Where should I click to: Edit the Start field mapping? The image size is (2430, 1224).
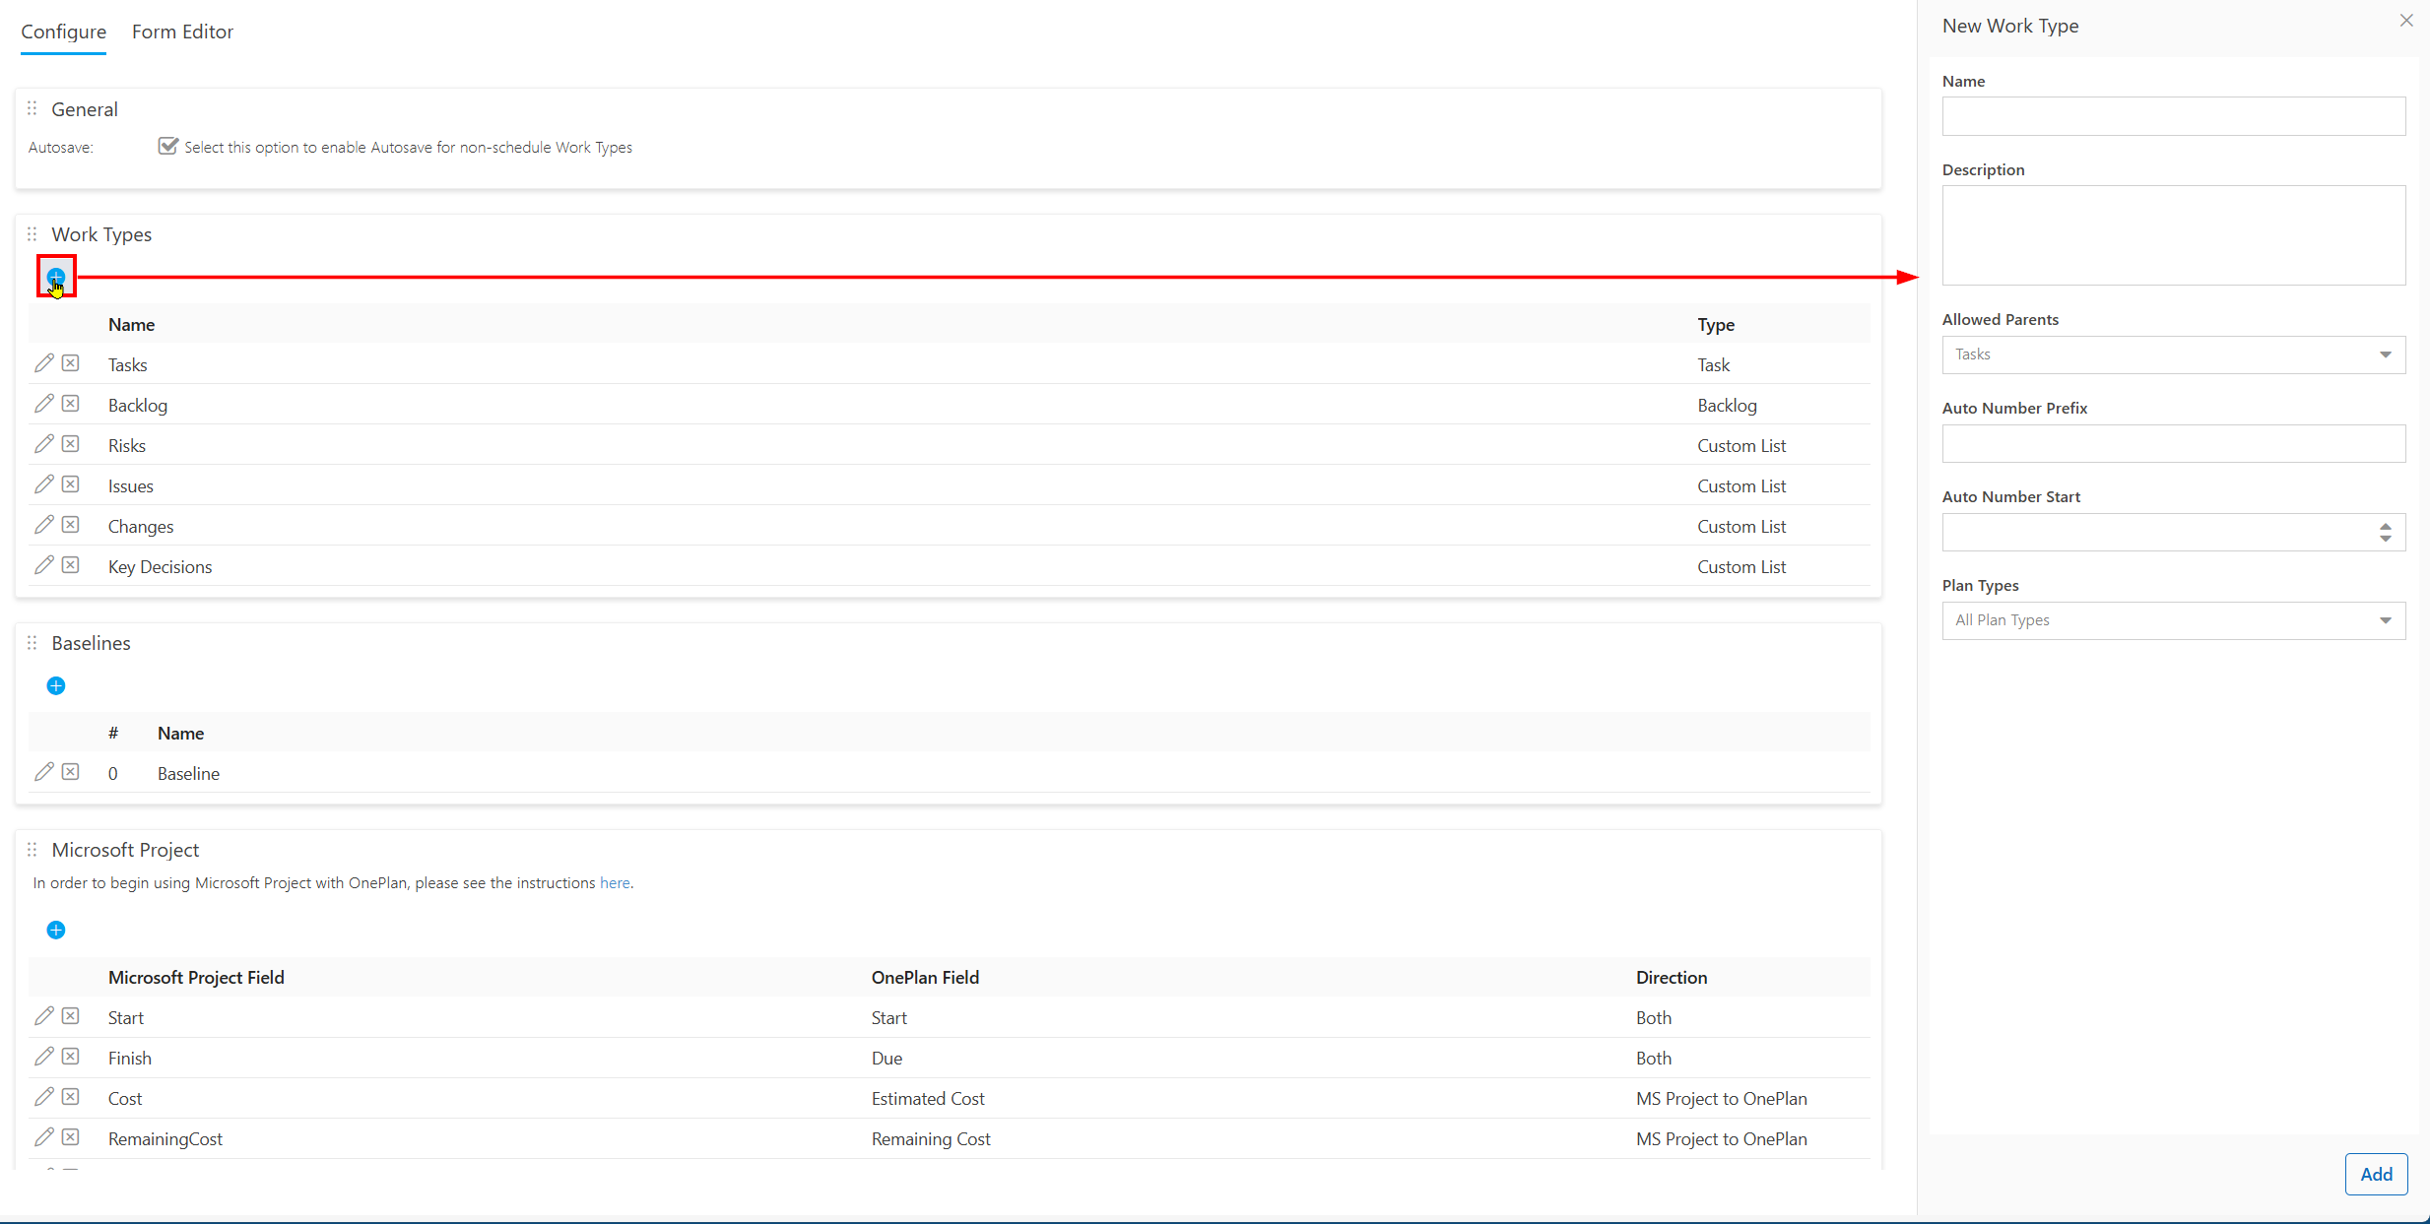coord(43,1016)
